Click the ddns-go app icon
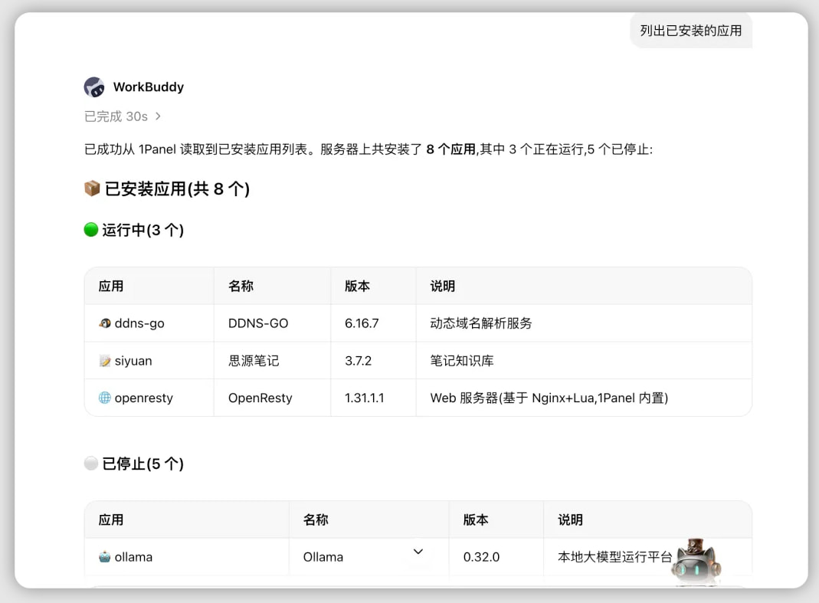 click(104, 323)
